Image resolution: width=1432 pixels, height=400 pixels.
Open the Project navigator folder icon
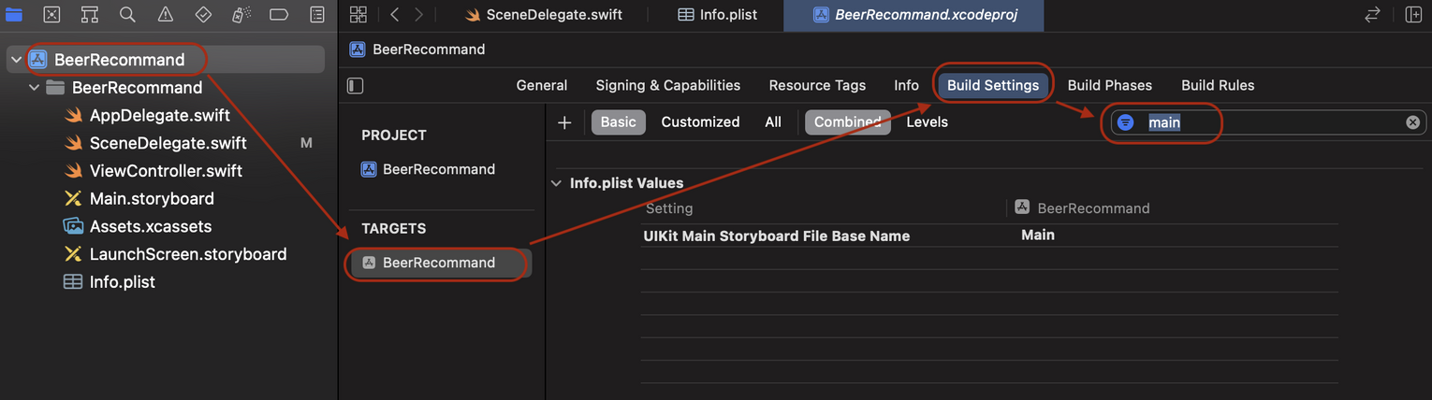[x=14, y=14]
